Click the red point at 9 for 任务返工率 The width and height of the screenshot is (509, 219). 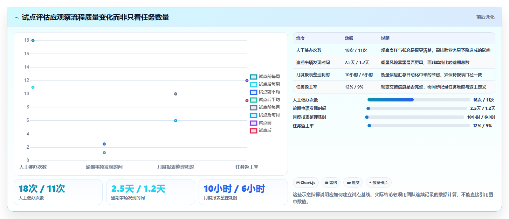coord(247,100)
